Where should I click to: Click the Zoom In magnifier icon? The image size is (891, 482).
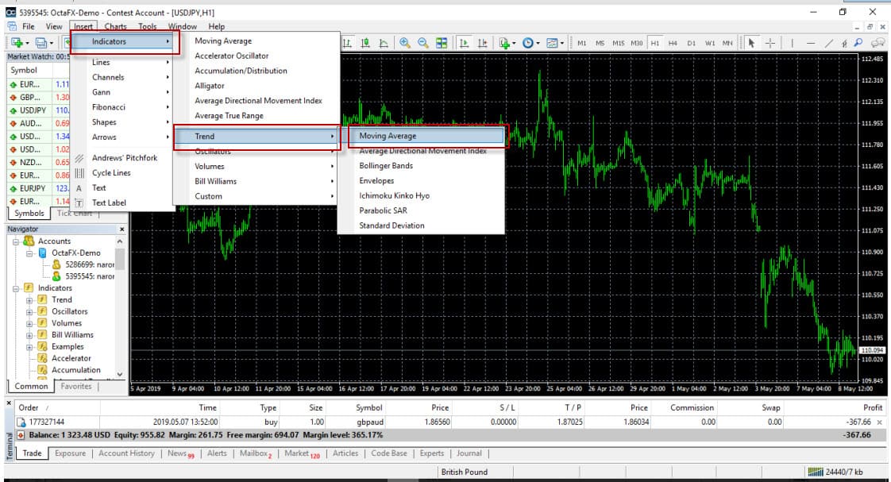click(405, 43)
